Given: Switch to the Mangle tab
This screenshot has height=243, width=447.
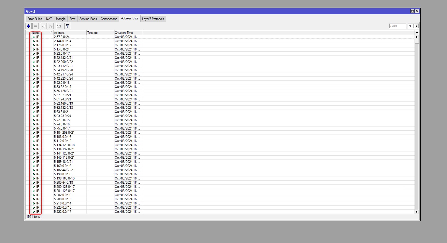Looking at the screenshot, I should pyautogui.click(x=61, y=19).
